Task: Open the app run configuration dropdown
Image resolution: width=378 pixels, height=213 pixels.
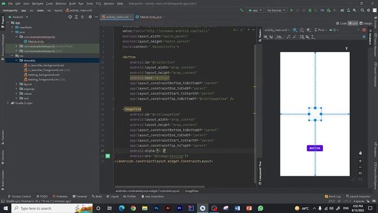Action: pos(255,11)
